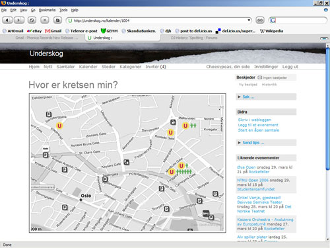Screen dimensions: 330x248
Task: Click the scrollbar down arrow
Action: 327,239
